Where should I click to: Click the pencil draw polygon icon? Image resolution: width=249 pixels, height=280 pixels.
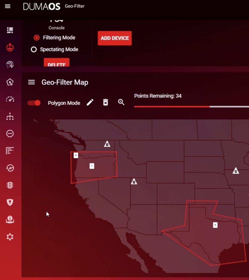pos(90,102)
